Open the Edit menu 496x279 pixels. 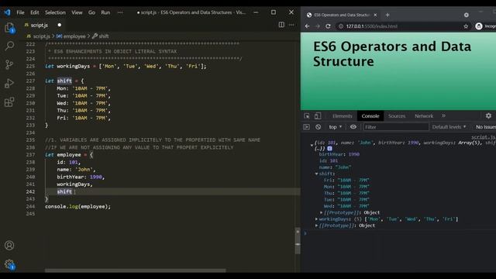[x=35, y=12]
